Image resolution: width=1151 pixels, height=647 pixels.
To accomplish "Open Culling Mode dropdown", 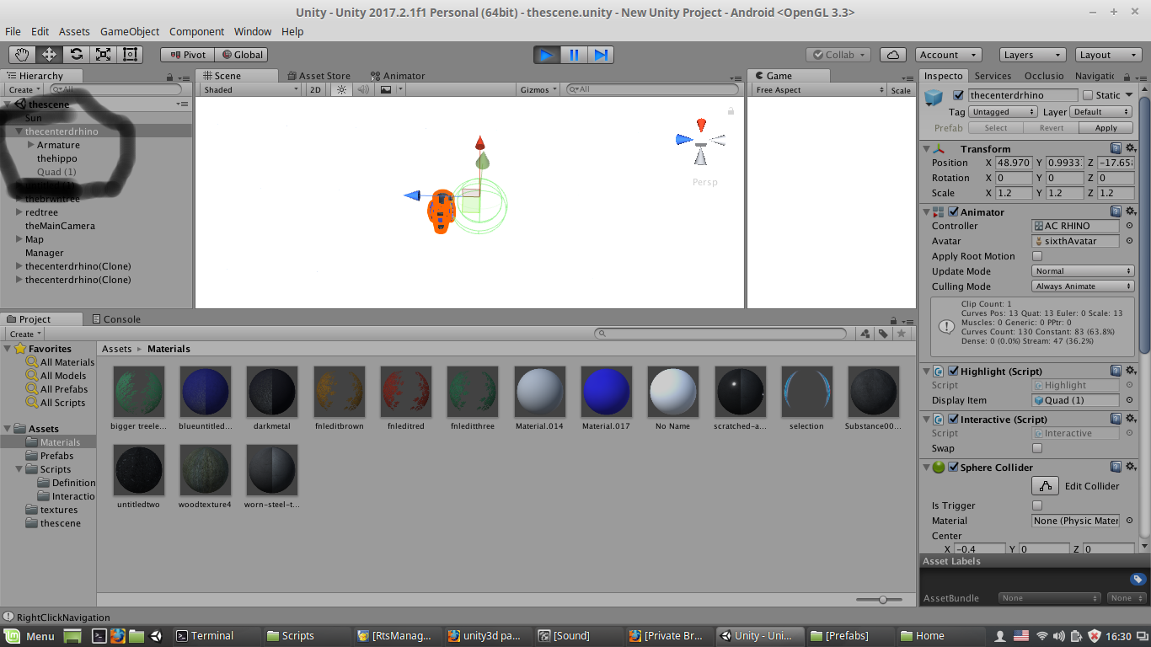I will 1083,286.
